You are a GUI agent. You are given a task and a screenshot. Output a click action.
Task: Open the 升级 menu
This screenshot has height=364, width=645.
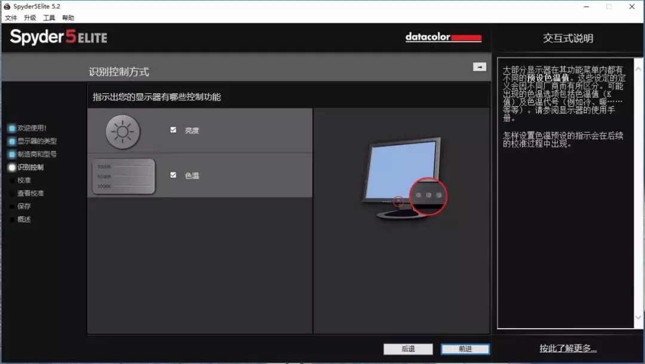30,18
